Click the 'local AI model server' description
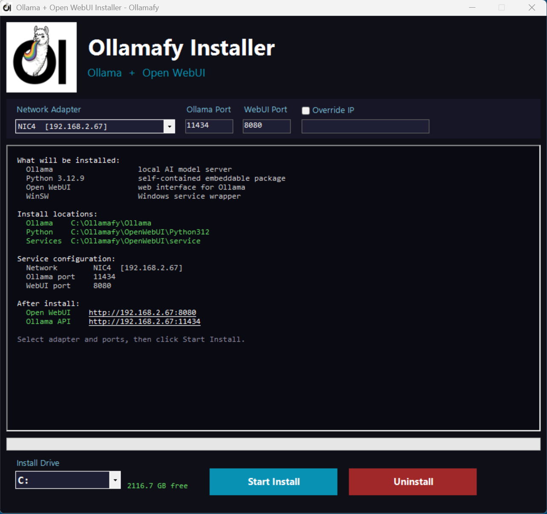Viewport: 547px width, 514px height. (x=185, y=169)
